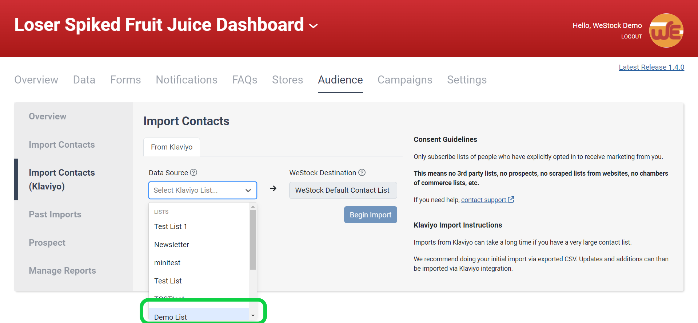Open the Data Source help icon
698x323 pixels.
tap(194, 172)
